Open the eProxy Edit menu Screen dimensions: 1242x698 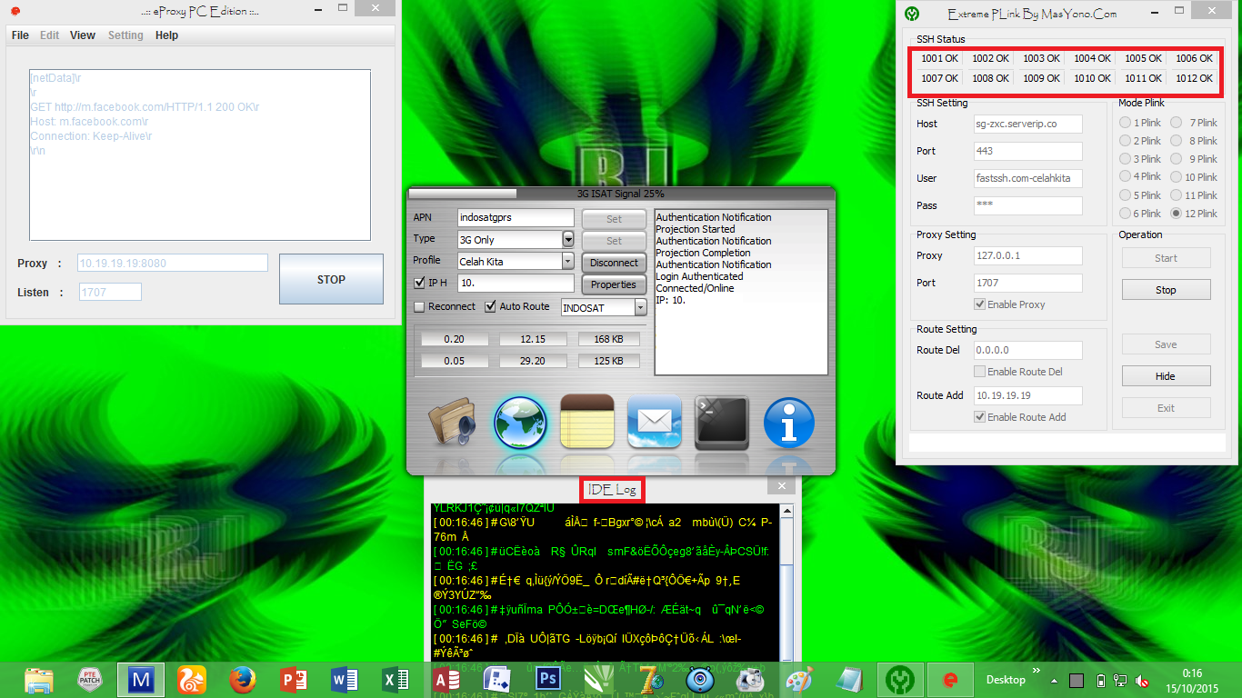coord(49,35)
